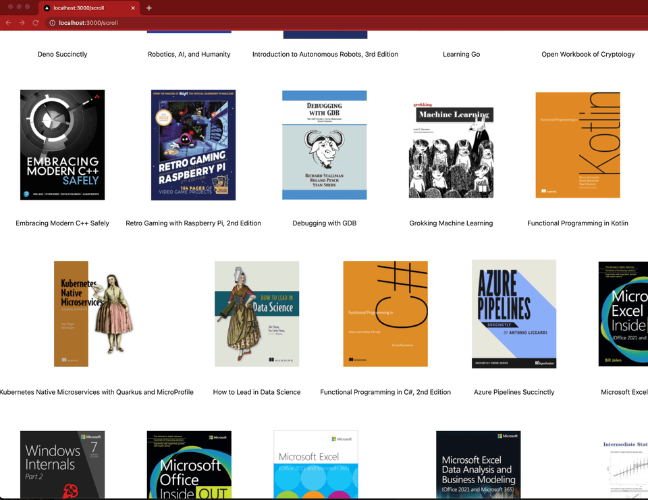Open Microsoft Excel Inside Out cover
Viewport: 648px width, 500px height.
pyautogui.click(x=623, y=314)
